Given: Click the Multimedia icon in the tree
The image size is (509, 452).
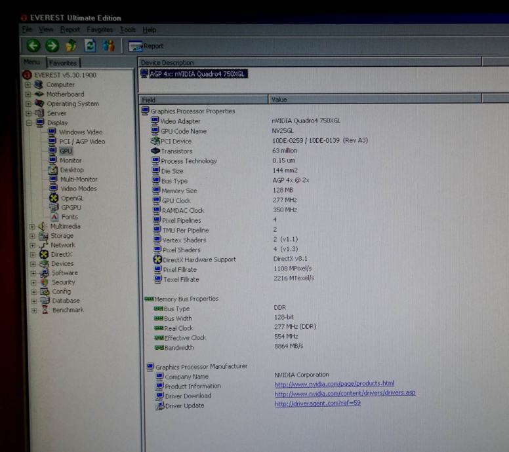Looking at the screenshot, I should click(x=43, y=226).
